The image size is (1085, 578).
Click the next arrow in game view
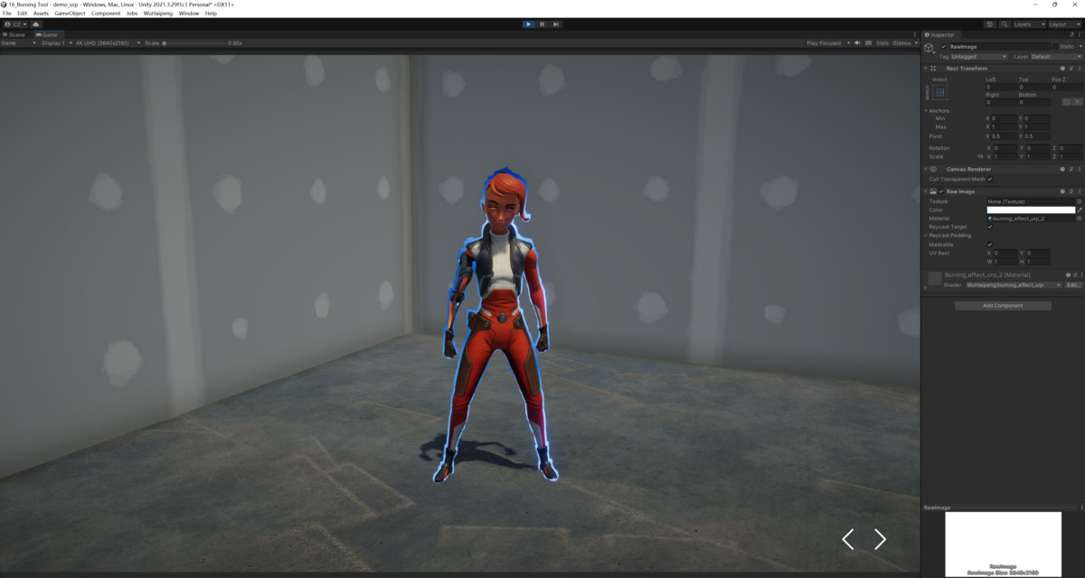click(880, 539)
